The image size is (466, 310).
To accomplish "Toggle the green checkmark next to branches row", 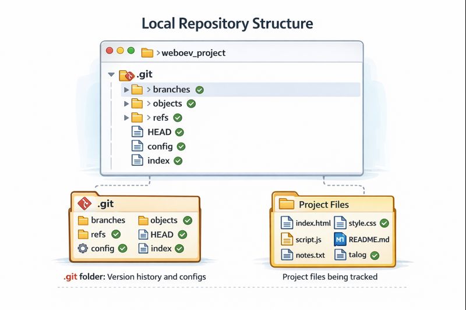I will click(x=200, y=90).
